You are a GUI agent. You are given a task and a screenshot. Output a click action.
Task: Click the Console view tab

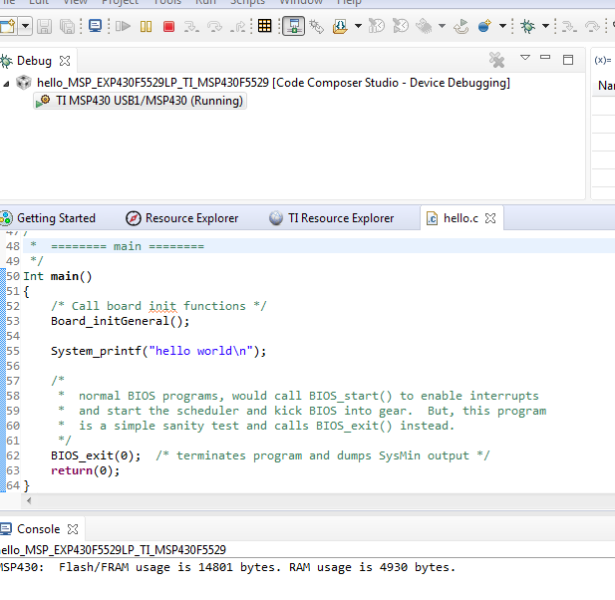point(39,529)
